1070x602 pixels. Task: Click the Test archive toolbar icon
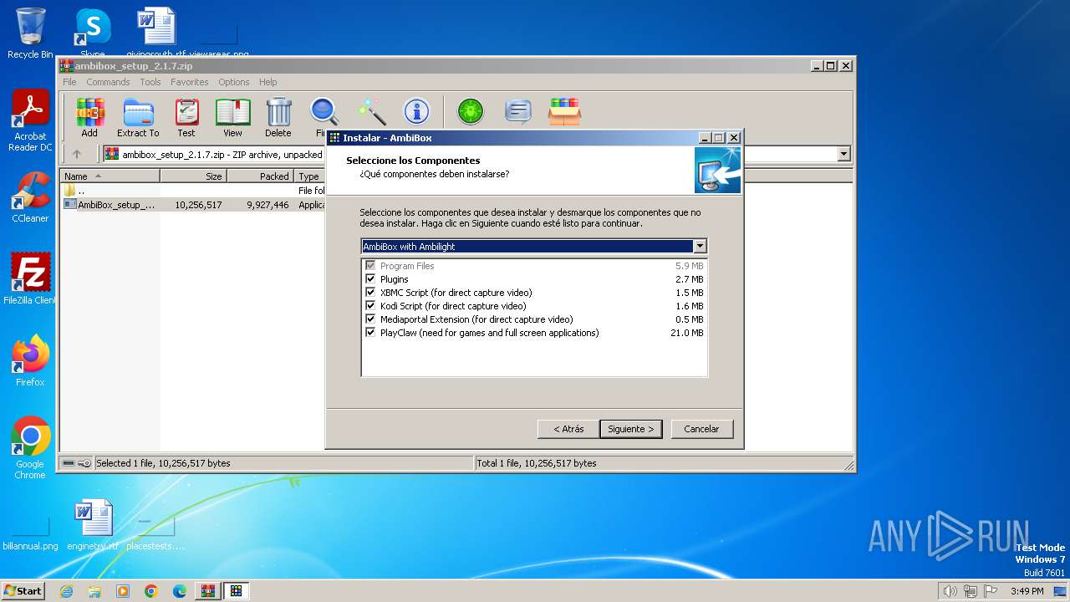186,118
